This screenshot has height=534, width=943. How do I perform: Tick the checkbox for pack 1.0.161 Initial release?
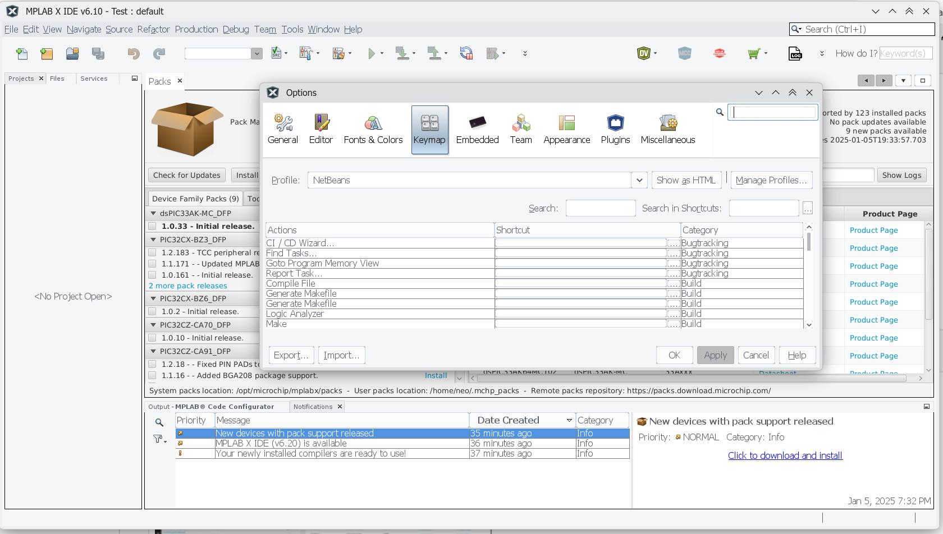coord(152,275)
